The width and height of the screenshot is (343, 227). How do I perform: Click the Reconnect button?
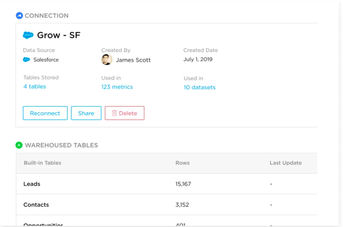click(x=45, y=113)
